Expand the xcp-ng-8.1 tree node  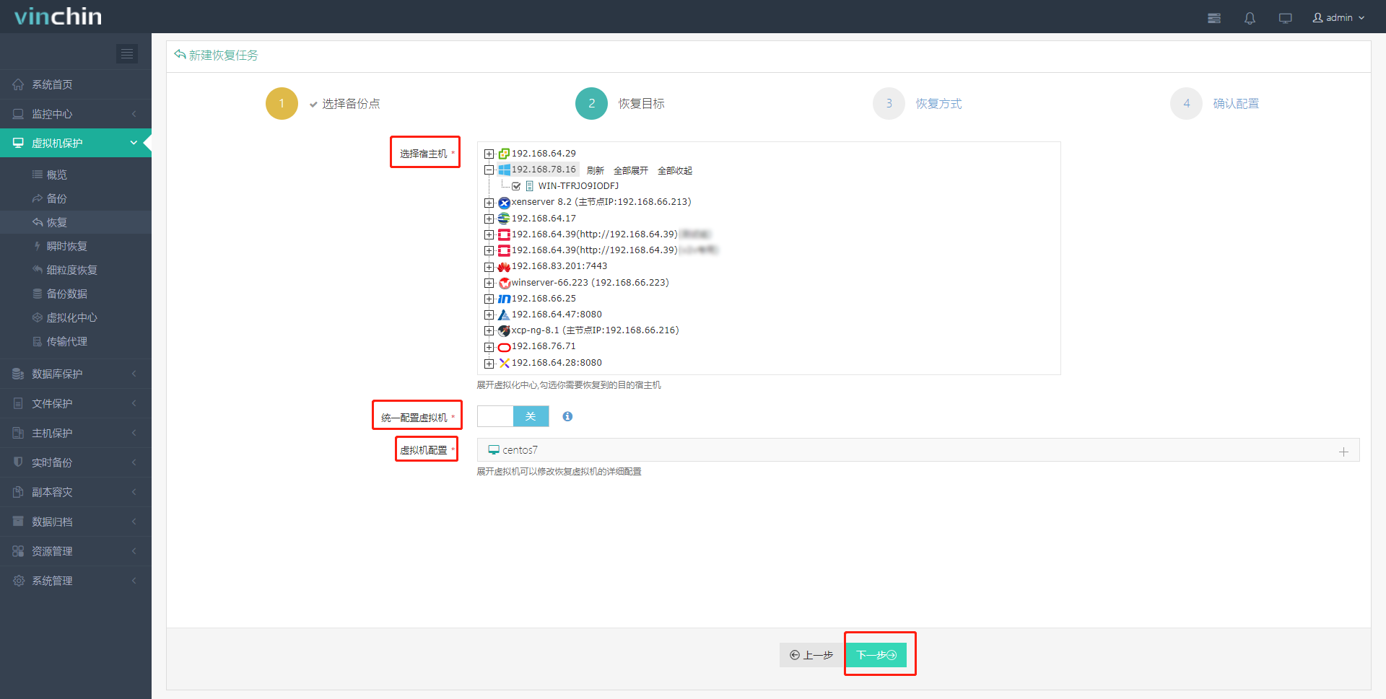pos(489,331)
